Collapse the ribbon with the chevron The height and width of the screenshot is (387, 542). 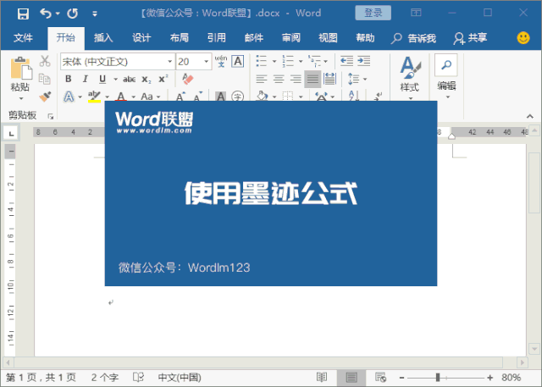tap(530, 117)
